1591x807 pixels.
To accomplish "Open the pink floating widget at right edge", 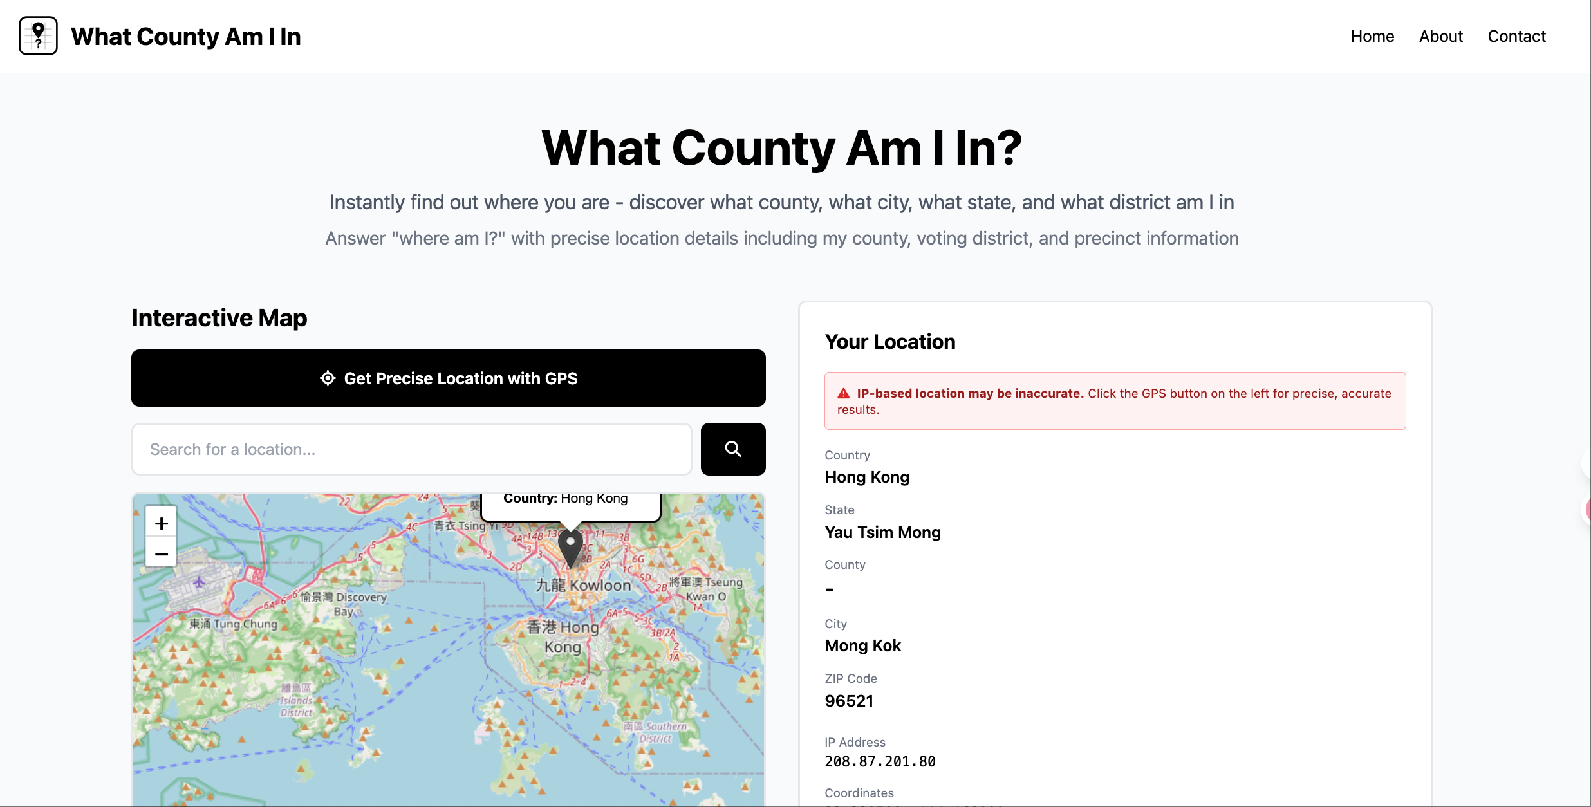I will pyautogui.click(x=1586, y=510).
